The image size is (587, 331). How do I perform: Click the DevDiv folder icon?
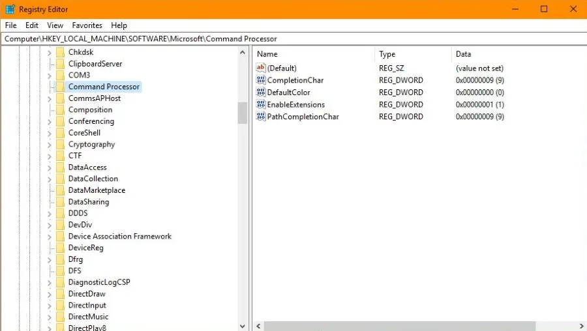point(60,225)
